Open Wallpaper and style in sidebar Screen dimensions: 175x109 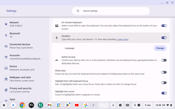pyautogui.click(x=24, y=79)
